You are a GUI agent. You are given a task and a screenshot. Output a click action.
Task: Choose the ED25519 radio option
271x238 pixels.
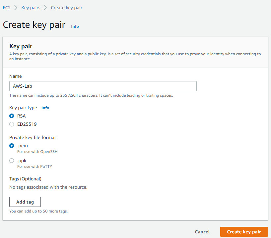[x=12, y=124]
